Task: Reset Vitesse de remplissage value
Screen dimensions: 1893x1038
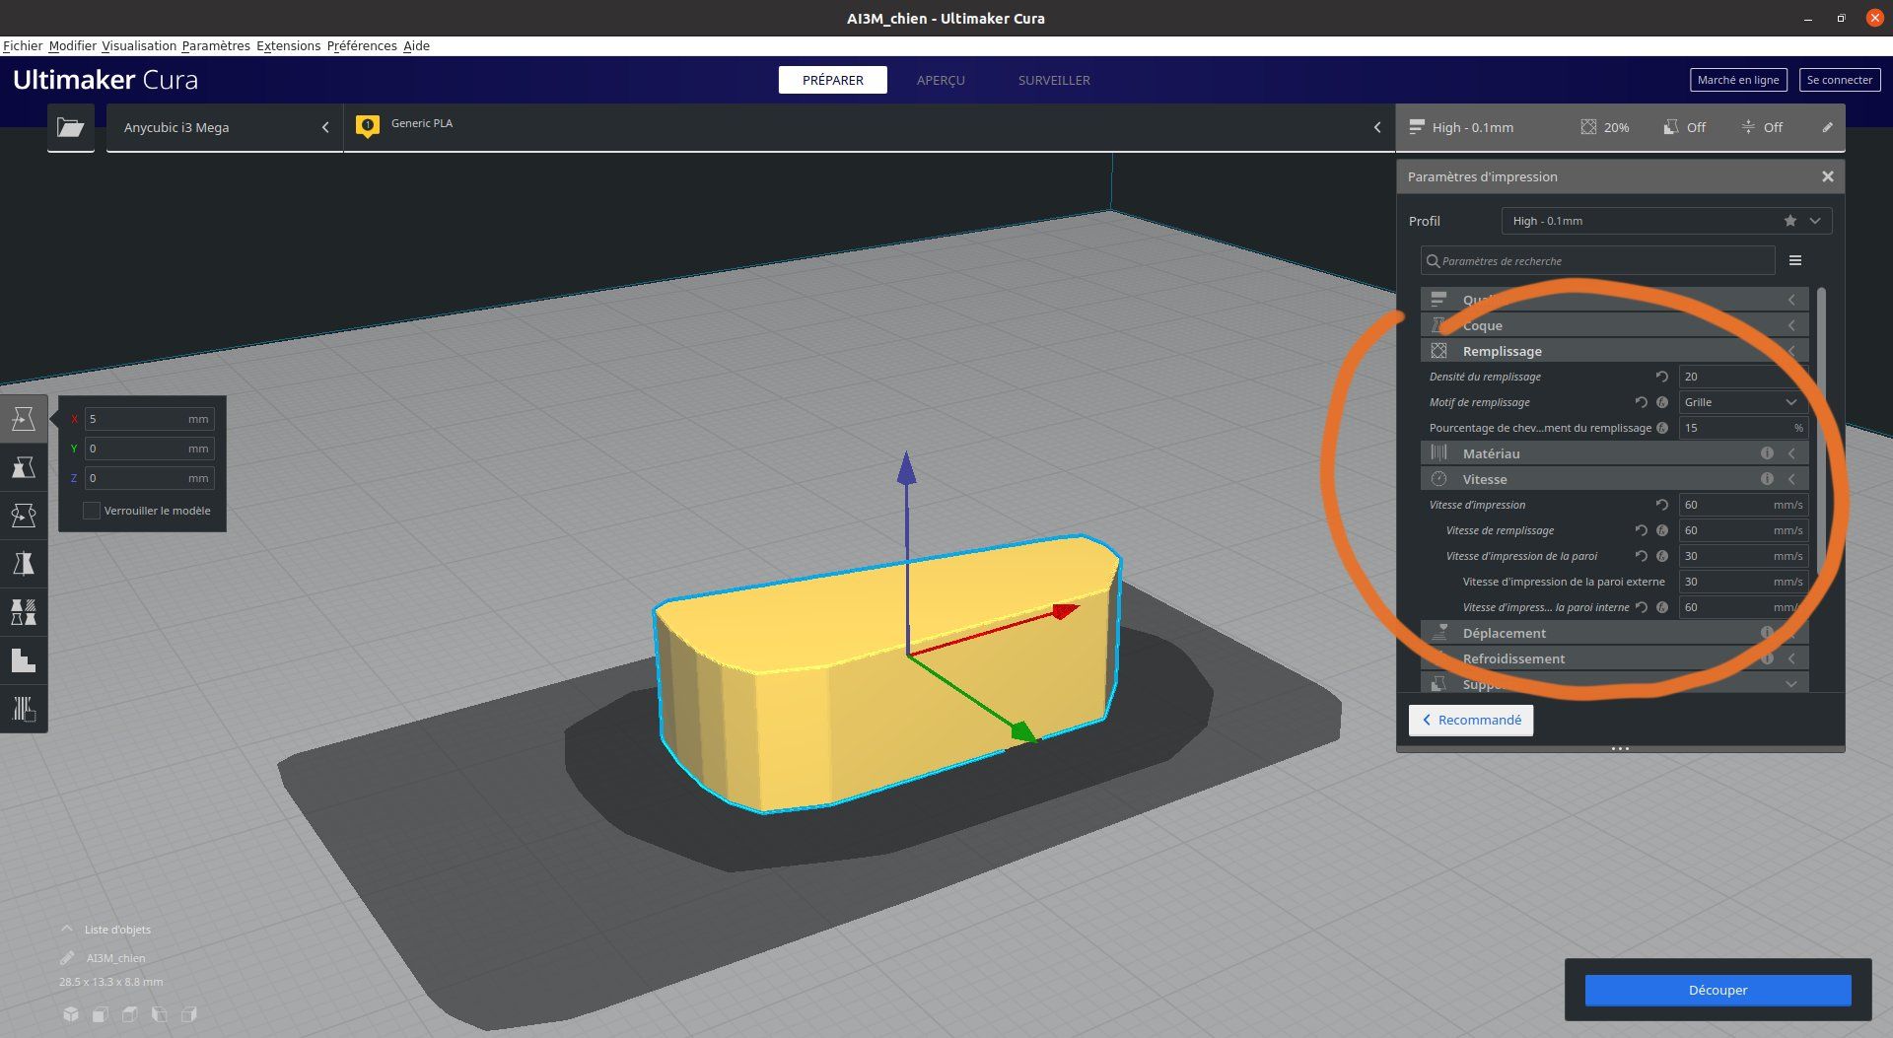Action: 1642,530
